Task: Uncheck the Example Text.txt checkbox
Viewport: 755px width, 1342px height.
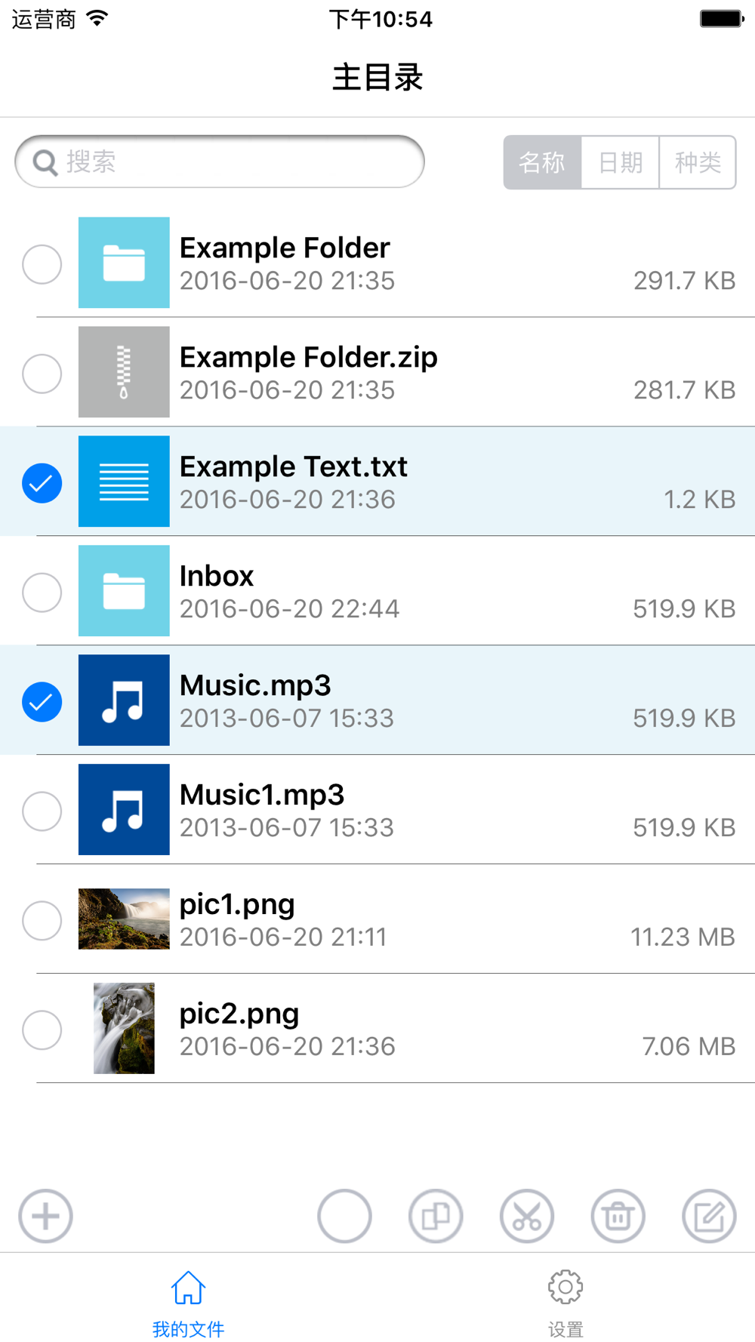Action: tap(42, 483)
